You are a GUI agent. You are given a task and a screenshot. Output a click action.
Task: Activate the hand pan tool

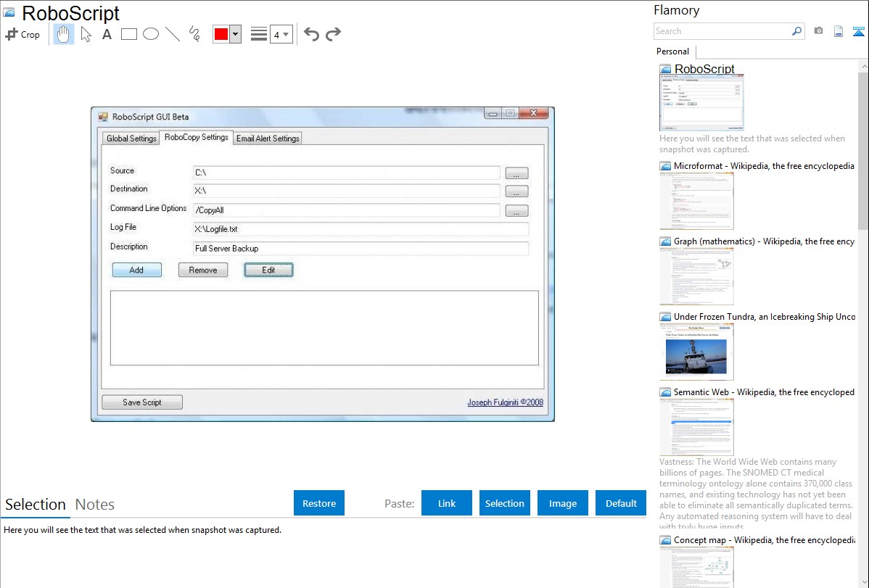(x=64, y=34)
